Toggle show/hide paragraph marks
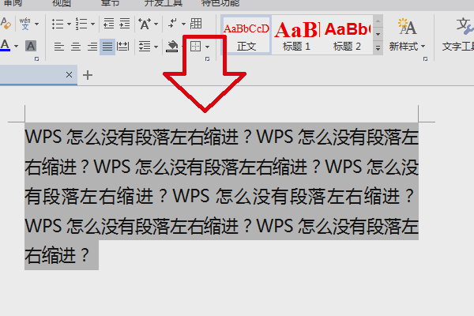The height and width of the screenshot is (316, 474). click(172, 24)
